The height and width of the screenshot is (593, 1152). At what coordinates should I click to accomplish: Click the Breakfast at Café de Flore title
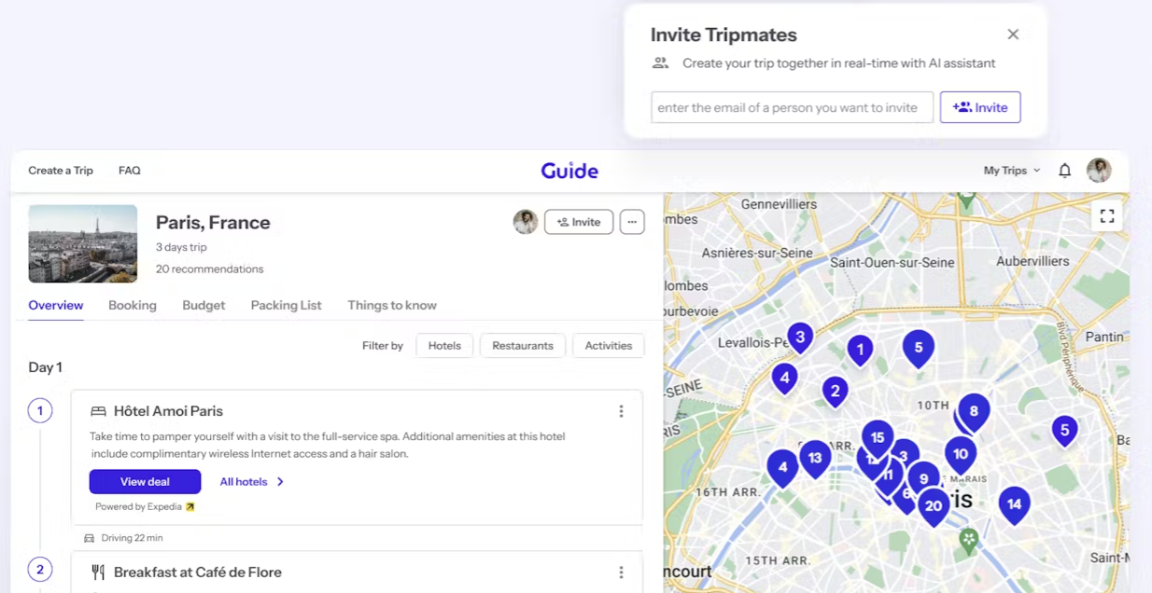point(198,572)
